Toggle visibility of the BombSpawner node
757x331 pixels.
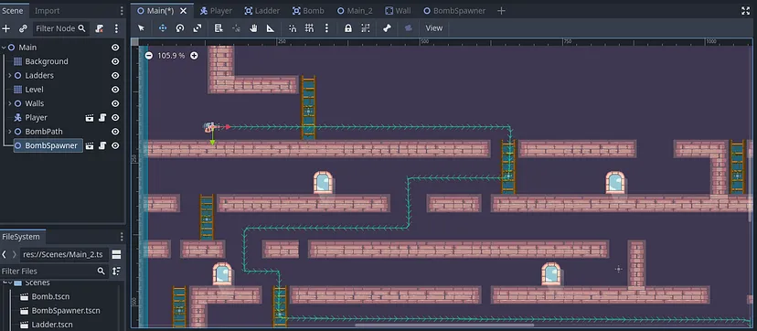[x=115, y=145]
